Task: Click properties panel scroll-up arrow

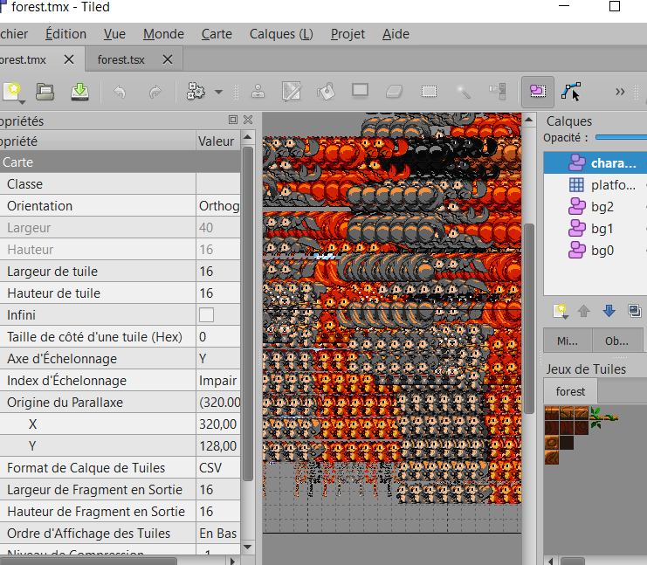Action: pos(248,137)
